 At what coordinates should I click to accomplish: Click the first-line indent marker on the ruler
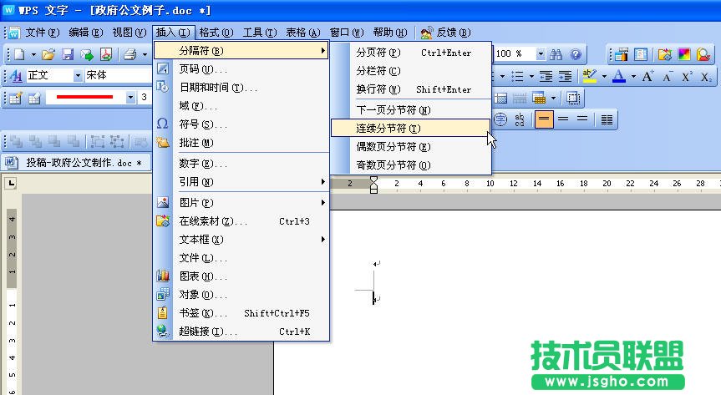373,180
